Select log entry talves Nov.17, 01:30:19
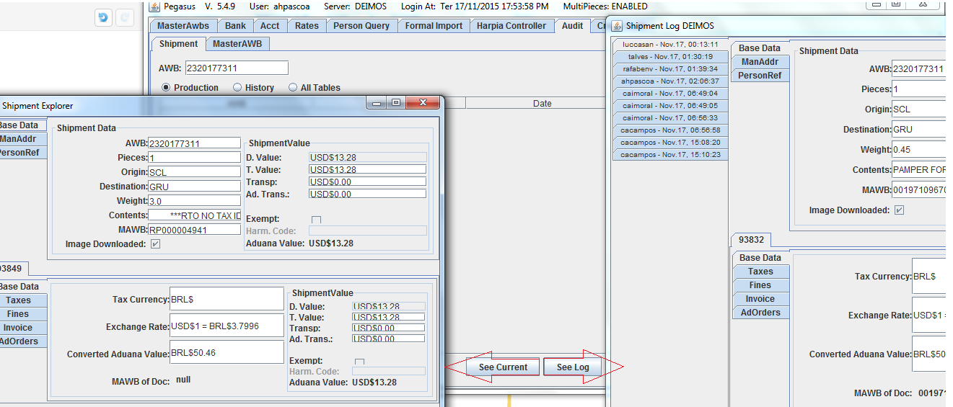953x407 pixels. pyautogui.click(x=669, y=57)
